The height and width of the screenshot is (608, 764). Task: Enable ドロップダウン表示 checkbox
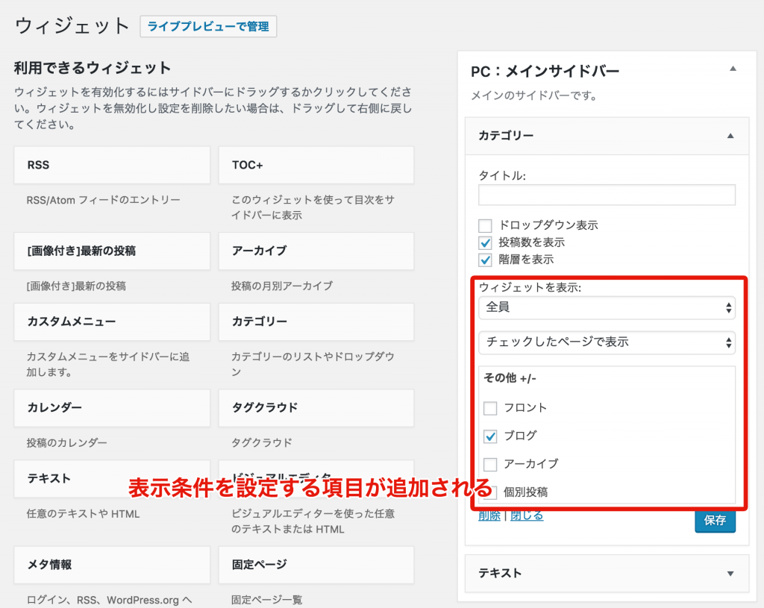coord(485,225)
